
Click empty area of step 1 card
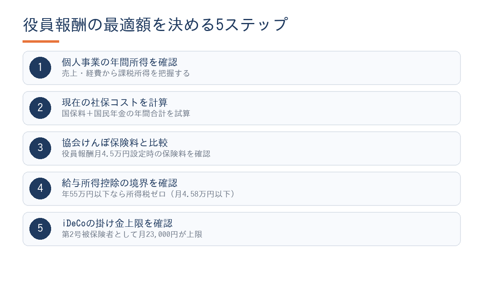point(322,68)
